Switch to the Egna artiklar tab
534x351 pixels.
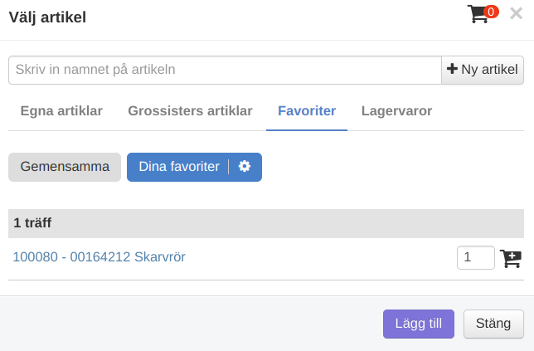pyautogui.click(x=61, y=111)
